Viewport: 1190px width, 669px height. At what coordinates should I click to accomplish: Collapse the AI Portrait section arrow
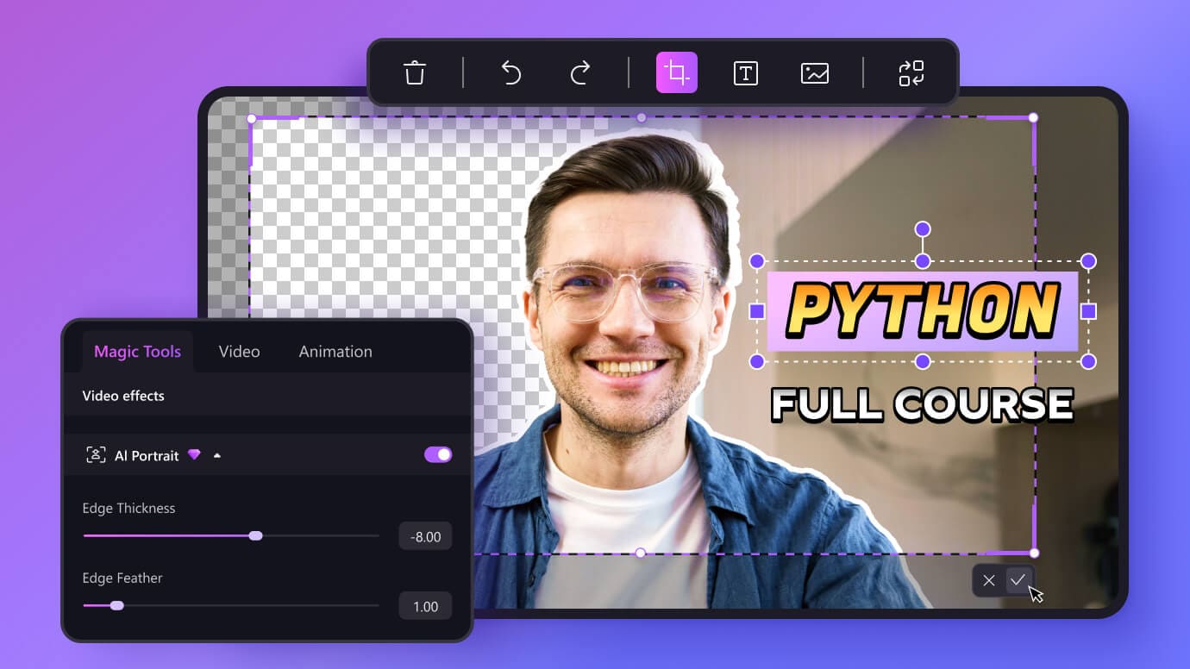(x=217, y=455)
